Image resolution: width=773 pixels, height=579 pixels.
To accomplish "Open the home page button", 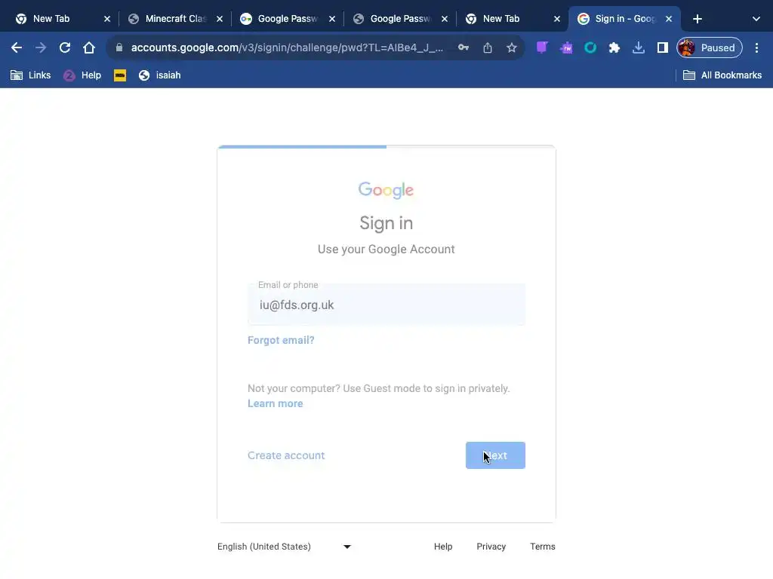I will [x=89, y=47].
